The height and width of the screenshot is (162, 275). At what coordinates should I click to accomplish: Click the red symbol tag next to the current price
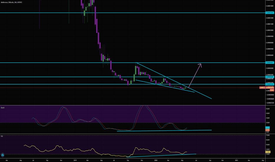(x=262, y=87)
